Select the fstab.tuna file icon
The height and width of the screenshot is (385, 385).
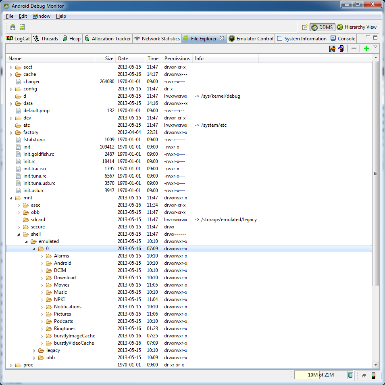(x=18, y=140)
